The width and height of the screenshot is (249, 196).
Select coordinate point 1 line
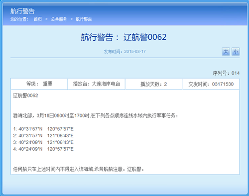43,129
